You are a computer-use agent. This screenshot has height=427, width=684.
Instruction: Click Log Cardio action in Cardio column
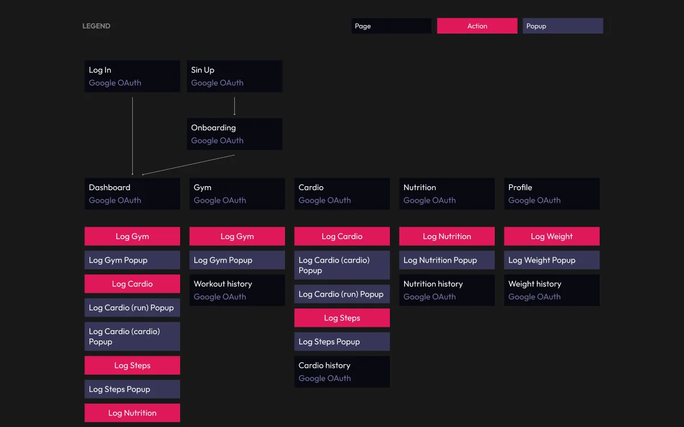click(x=342, y=236)
